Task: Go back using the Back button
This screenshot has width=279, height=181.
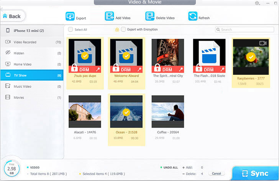Action: [12, 16]
